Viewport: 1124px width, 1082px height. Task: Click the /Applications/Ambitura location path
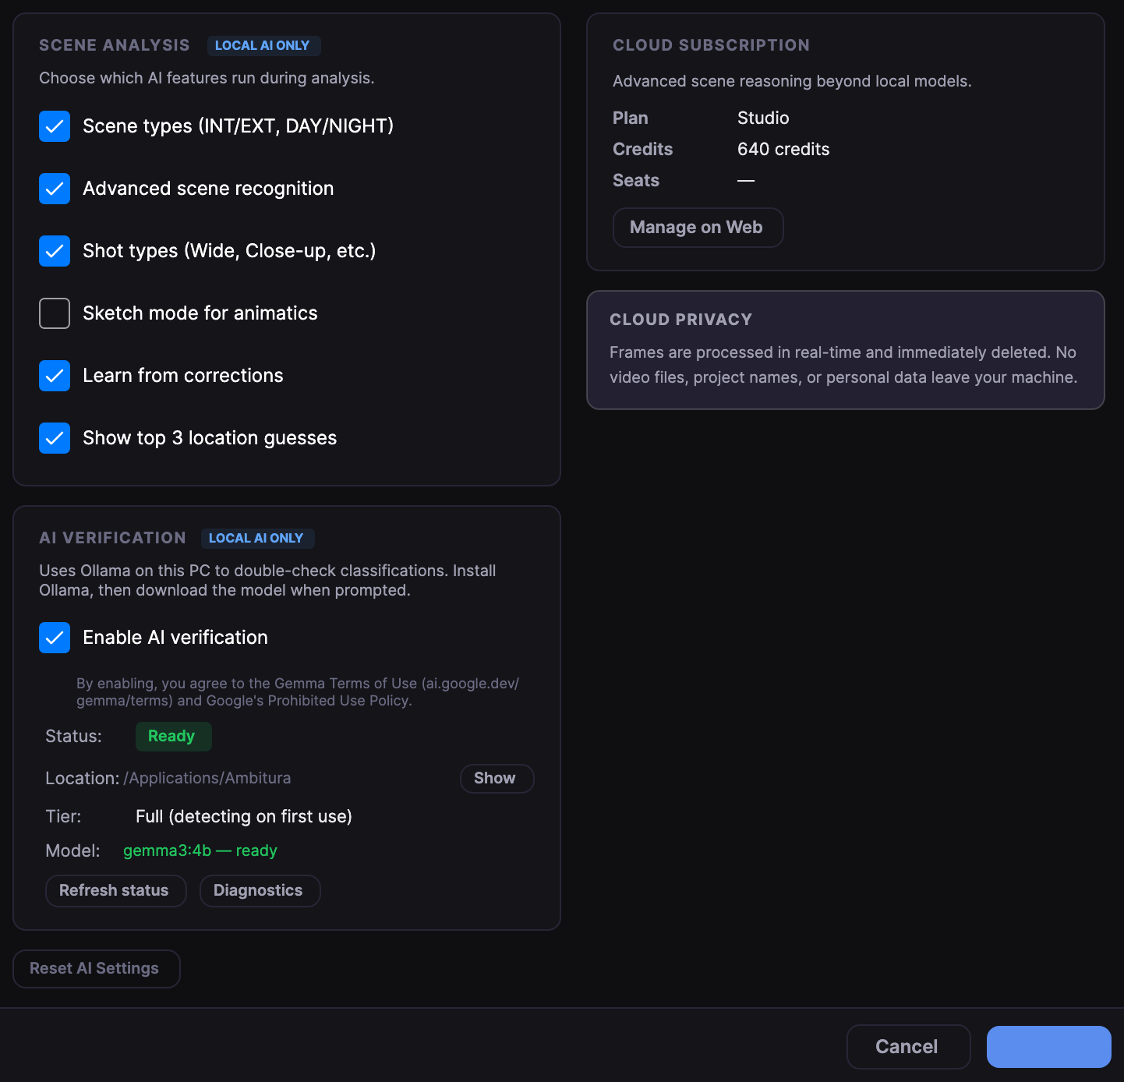[x=207, y=779]
